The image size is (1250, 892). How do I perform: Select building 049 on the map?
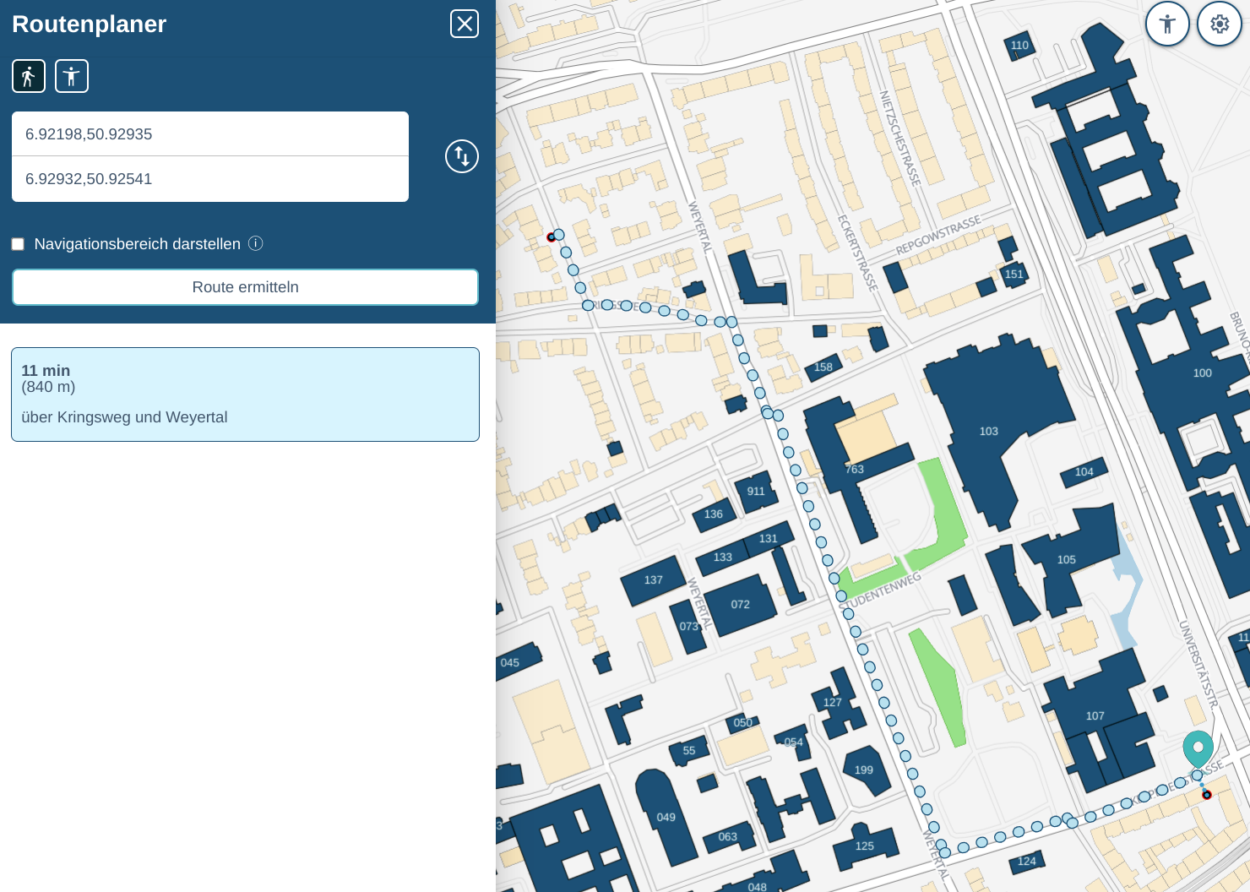[666, 817]
